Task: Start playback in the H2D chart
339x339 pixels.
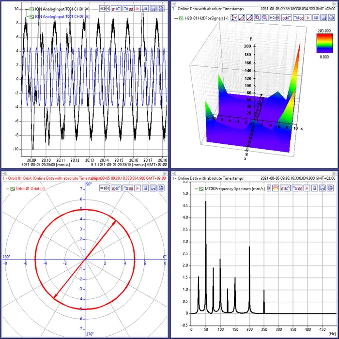Action: tap(308, 18)
